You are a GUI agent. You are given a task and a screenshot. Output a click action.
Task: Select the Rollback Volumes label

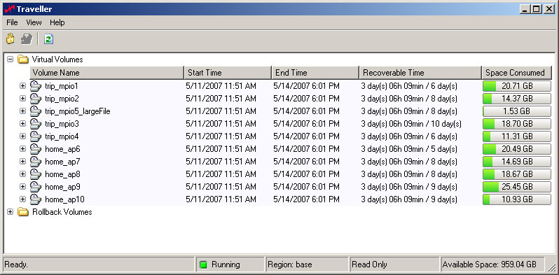pos(62,212)
